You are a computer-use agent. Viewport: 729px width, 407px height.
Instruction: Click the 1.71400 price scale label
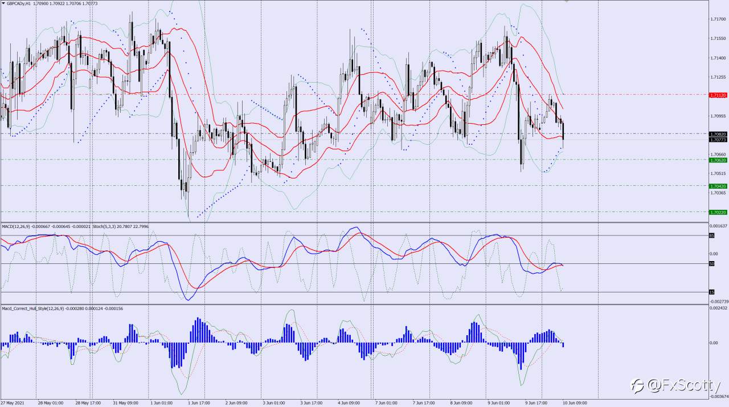point(718,58)
